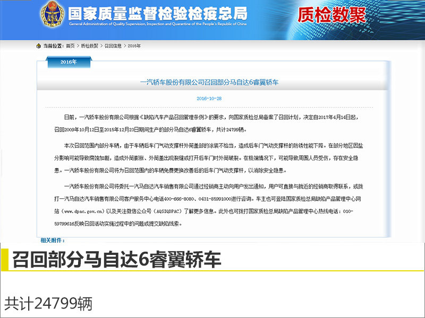
Task: Open the 召回信息 breadcrumb link
Action: tap(113, 46)
